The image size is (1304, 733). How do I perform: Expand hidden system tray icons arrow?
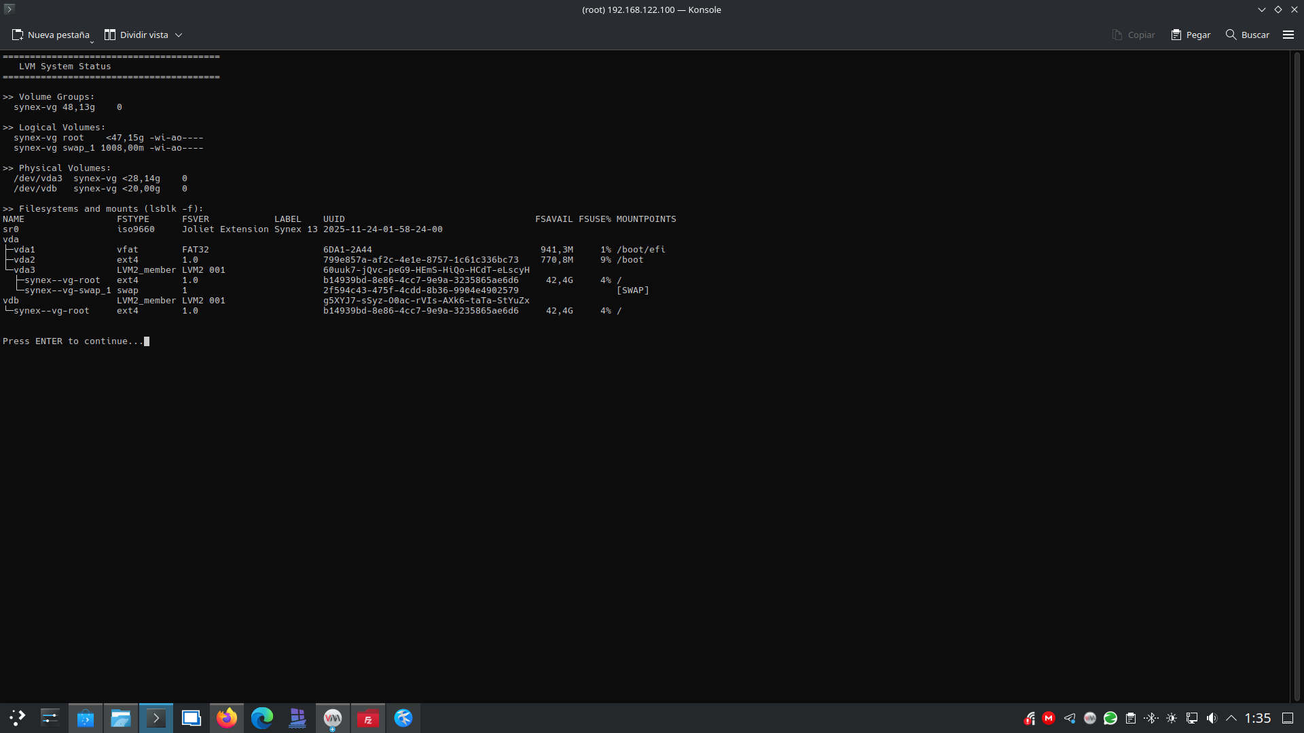(x=1231, y=718)
